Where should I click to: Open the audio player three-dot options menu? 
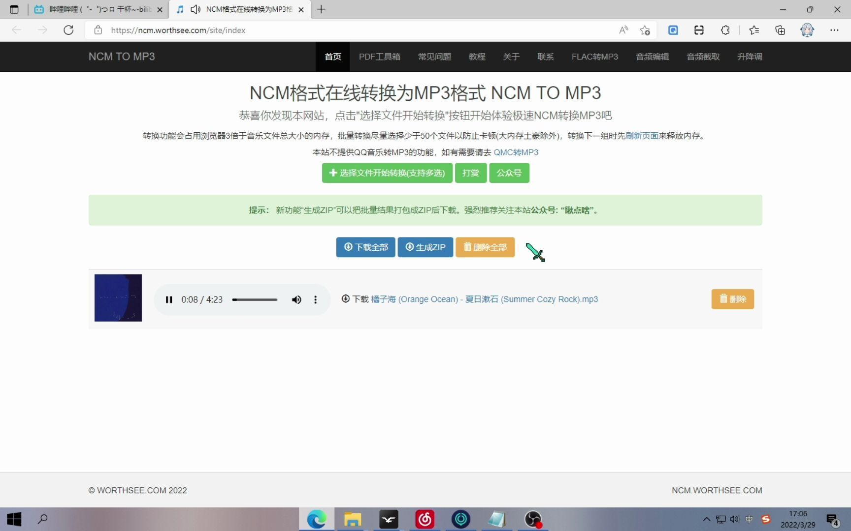(x=315, y=299)
